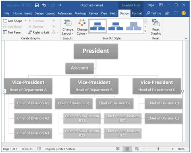Click the Tell me search box
Viewport: 191px width, 153px height.
tap(154, 13)
